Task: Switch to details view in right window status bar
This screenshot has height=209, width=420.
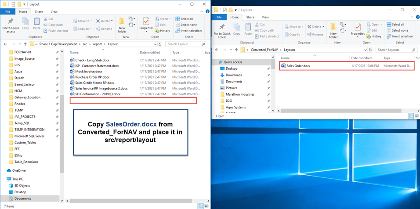Action: [410, 116]
